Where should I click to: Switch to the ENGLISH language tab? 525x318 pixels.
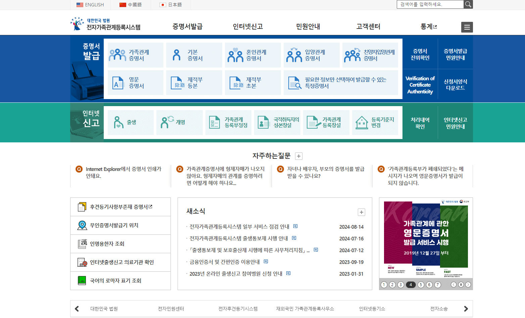tap(90, 4)
